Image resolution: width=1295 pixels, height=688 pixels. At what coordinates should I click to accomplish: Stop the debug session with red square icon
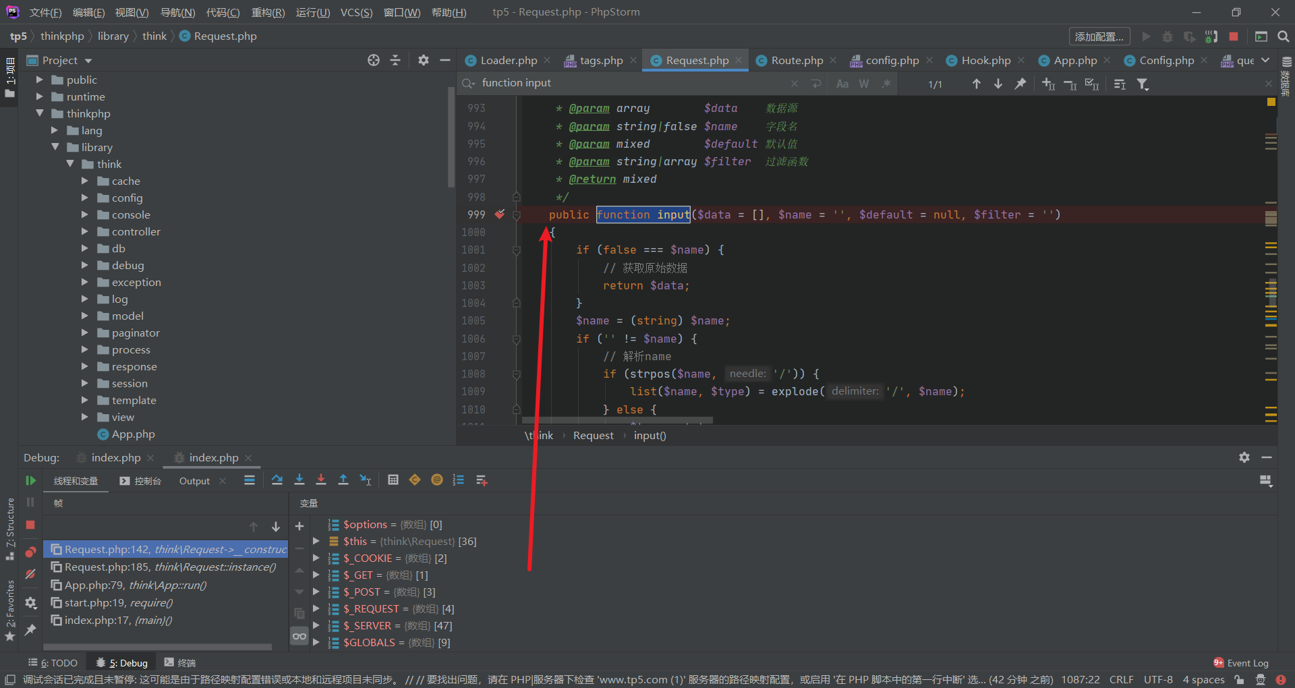point(30,525)
